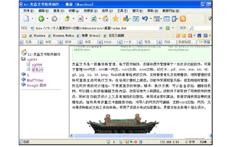231x147 pixels.
Task: Open dropdown arrow next to red close-tab icon
Action: [x=194, y=36]
